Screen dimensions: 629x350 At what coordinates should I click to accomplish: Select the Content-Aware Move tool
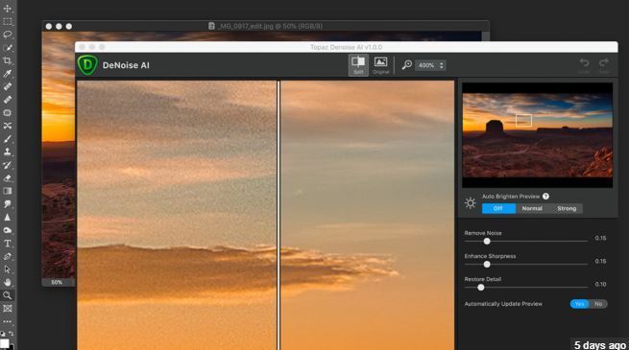[8, 126]
